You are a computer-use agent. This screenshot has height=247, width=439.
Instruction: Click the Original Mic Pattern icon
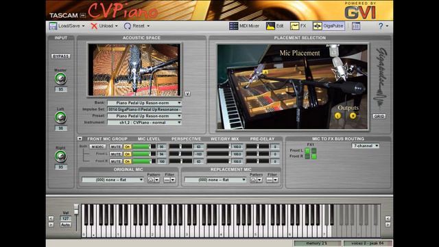click(151, 180)
